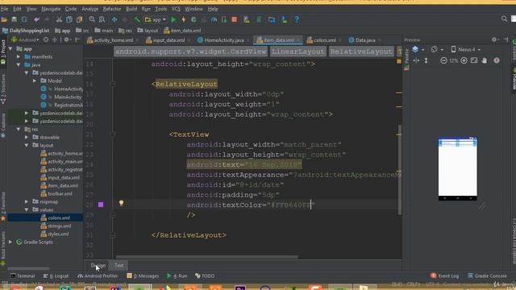The height and width of the screenshot is (290, 516).
Task: Collapse the values folder
Action: (x=27, y=209)
